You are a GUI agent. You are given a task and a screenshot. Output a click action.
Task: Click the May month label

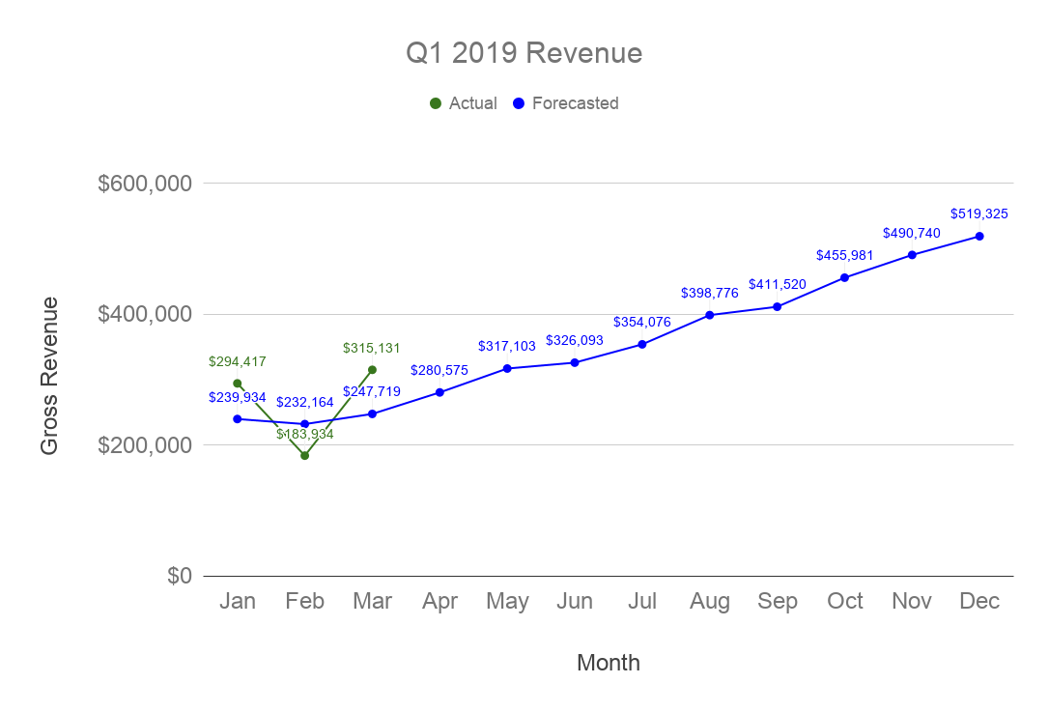pyautogui.click(x=507, y=602)
